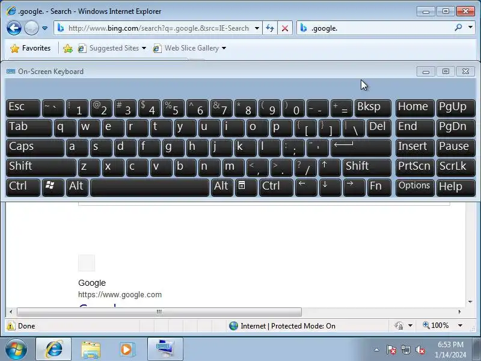Click On-Screen Keyboard taskbar icon
481x361 pixels.
coord(165,350)
